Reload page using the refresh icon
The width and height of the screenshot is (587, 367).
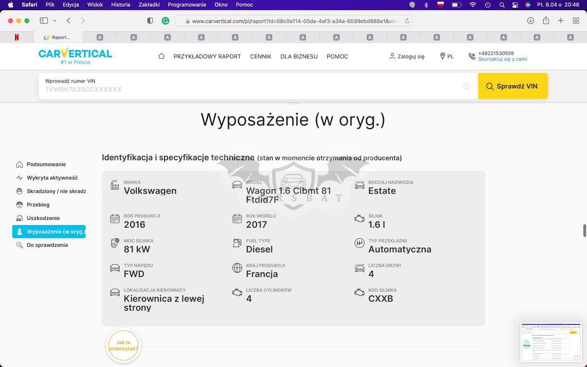pyautogui.click(x=407, y=21)
